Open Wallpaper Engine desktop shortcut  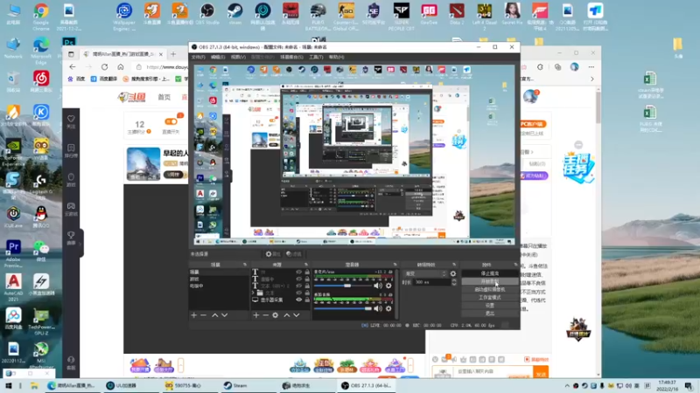pyautogui.click(x=124, y=16)
